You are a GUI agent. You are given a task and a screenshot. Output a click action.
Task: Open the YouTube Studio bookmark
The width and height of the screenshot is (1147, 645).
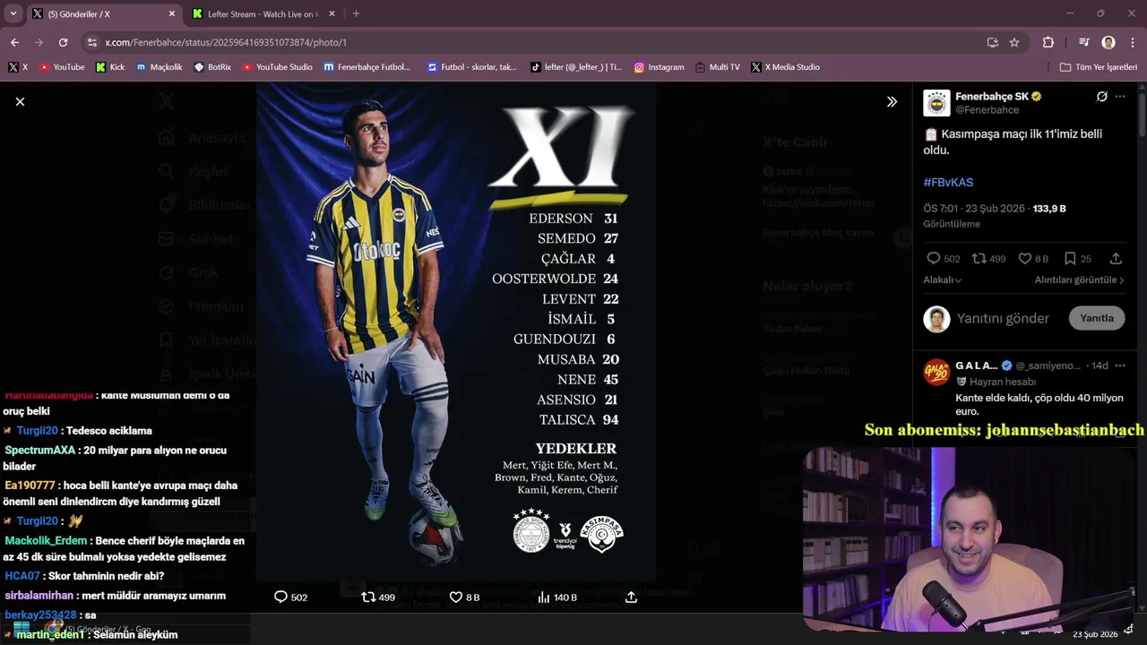click(x=277, y=67)
